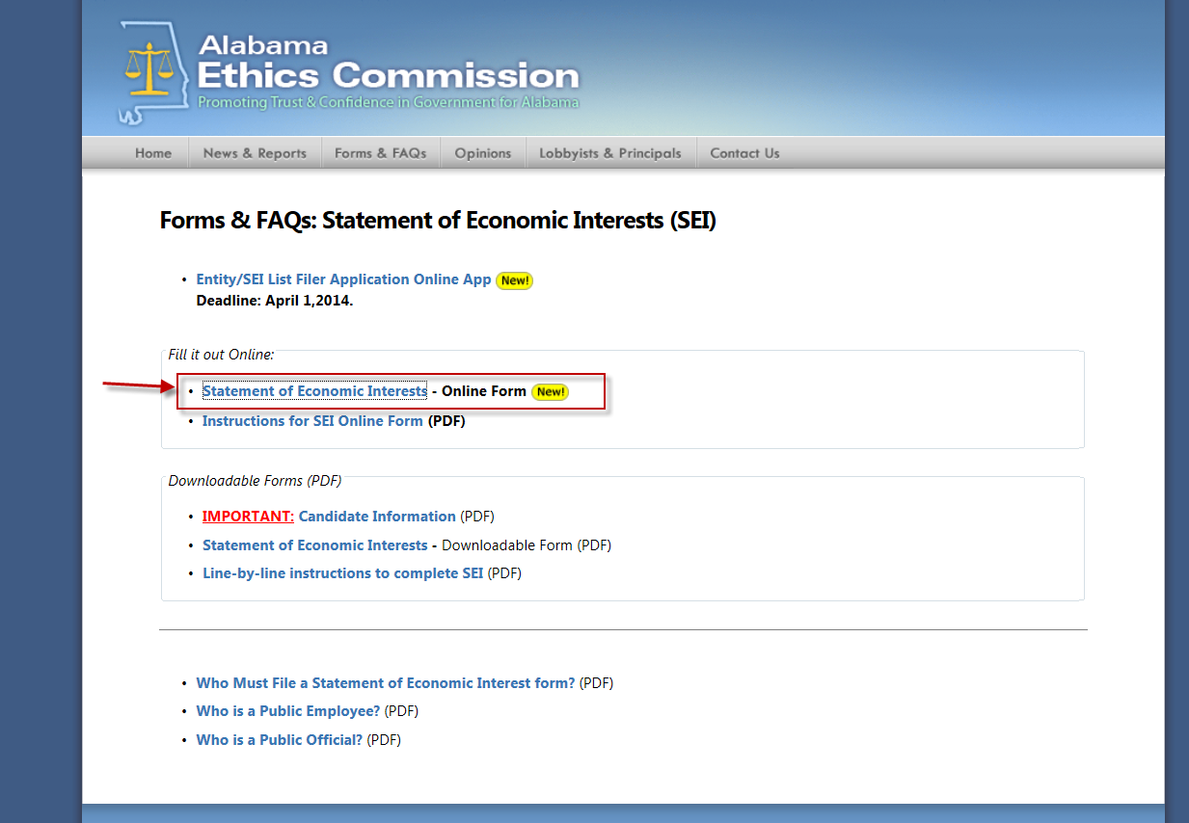
Task: Open Line-by-line instructions to complete SEI
Action: pyautogui.click(x=342, y=573)
